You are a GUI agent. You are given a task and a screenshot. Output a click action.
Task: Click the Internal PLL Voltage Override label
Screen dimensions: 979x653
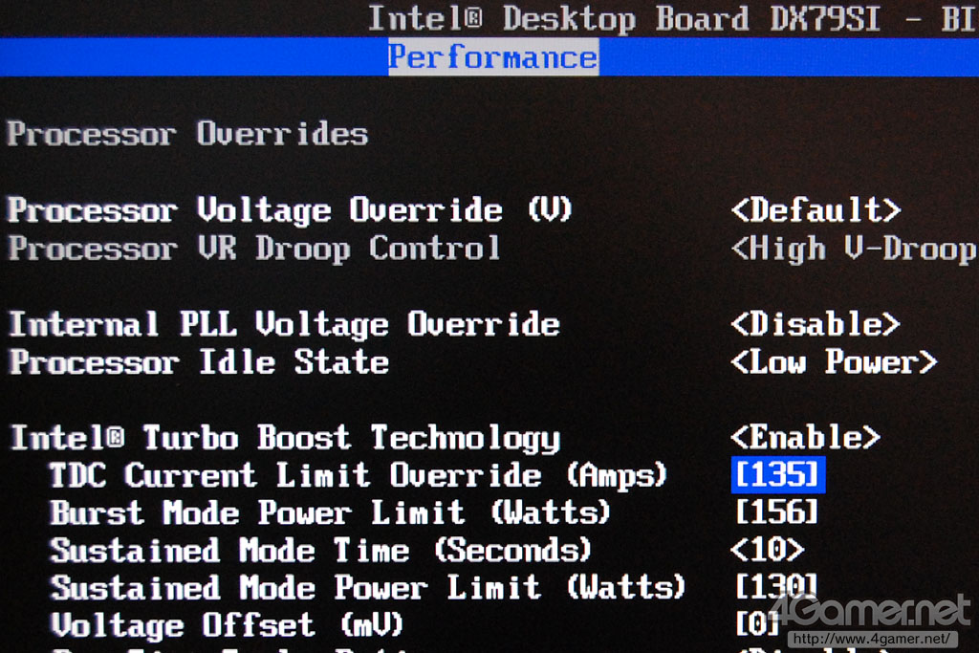coord(285,325)
